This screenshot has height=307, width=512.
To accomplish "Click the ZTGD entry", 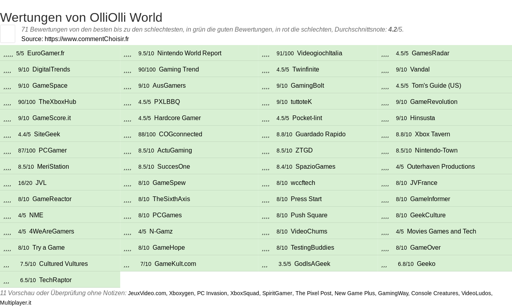I will (x=304, y=151).
